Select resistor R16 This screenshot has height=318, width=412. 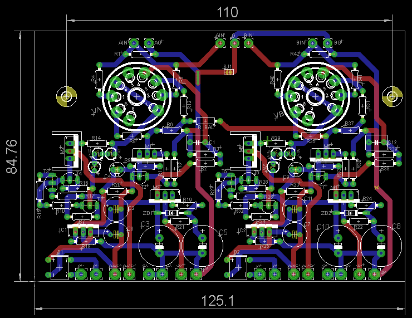pyautogui.click(x=77, y=188)
